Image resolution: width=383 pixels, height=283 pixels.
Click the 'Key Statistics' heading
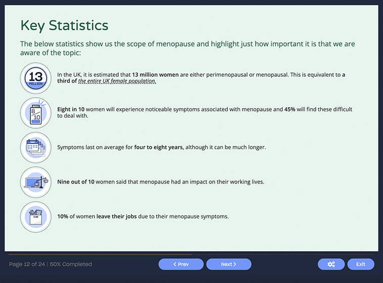64,25
